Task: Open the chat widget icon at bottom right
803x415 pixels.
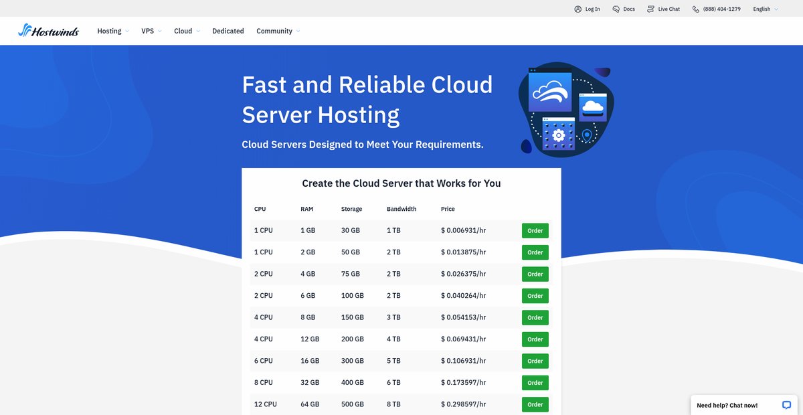Action: [786, 405]
